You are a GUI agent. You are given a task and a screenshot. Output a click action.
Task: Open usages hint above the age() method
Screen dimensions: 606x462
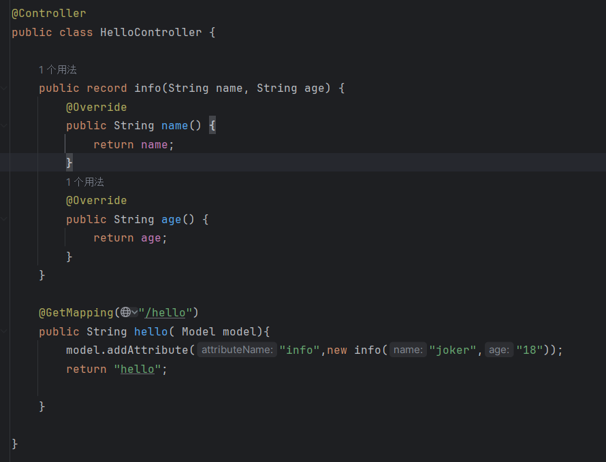tap(84, 182)
